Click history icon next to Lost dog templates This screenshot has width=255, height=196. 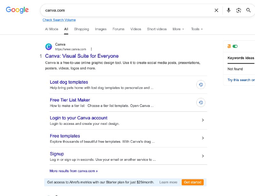click(x=201, y=85)
